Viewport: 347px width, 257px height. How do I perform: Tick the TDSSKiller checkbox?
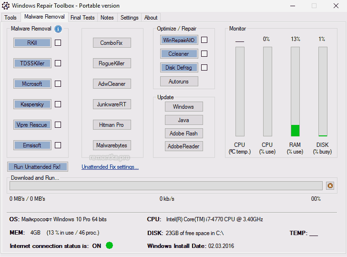(58, 63)
